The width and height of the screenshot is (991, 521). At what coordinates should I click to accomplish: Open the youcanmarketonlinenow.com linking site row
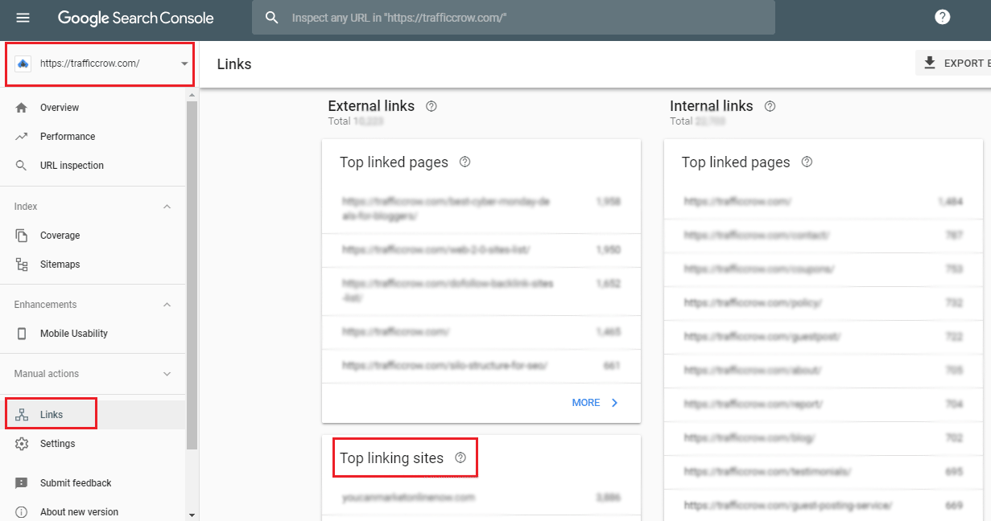tap(481, 498)
